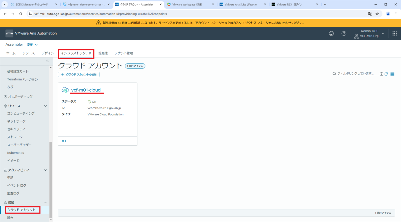Image resolution: width=401 pixels, height=222 pixels.
Task: Open 統合 in the sidebar
Action: point(10,218)
